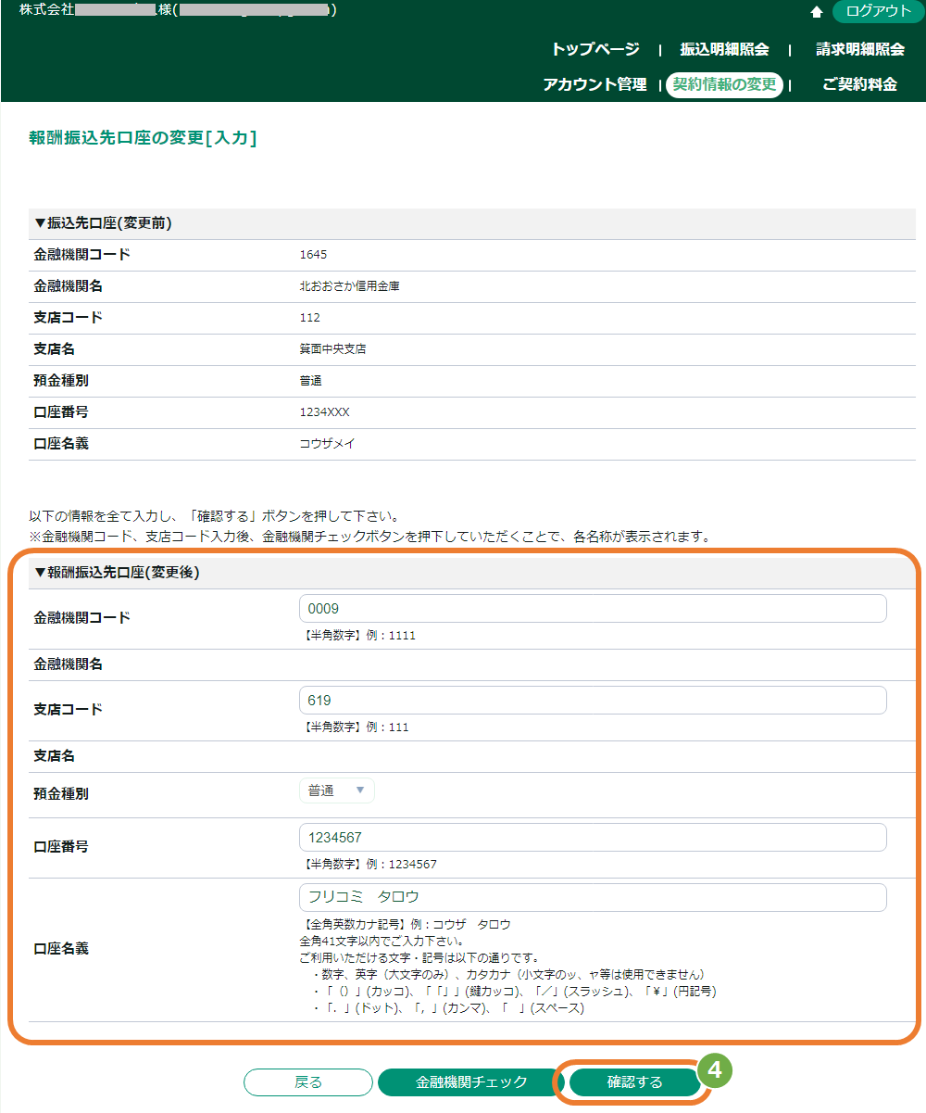Open the 請求明細照会 menu item

coord(860,49)
